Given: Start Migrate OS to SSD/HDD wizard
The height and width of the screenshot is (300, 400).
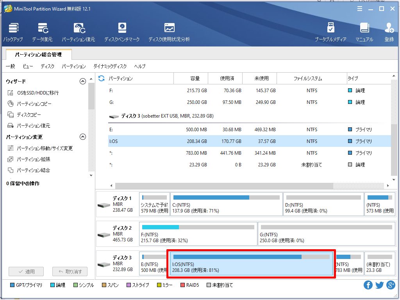Looking at the screenshot, I should (33, 93).
